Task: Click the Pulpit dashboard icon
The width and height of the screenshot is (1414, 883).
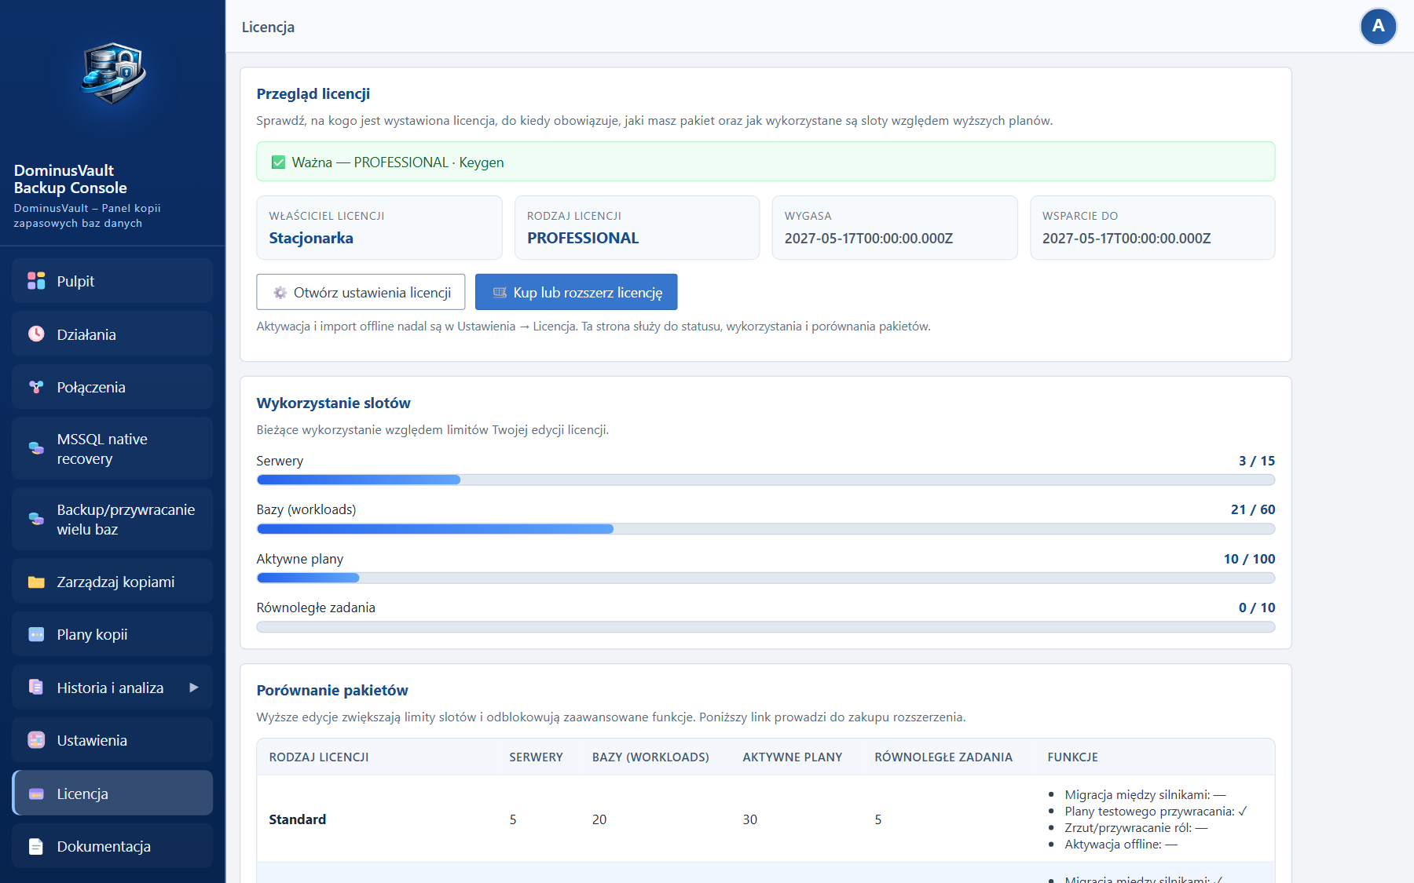Action: 36,281
